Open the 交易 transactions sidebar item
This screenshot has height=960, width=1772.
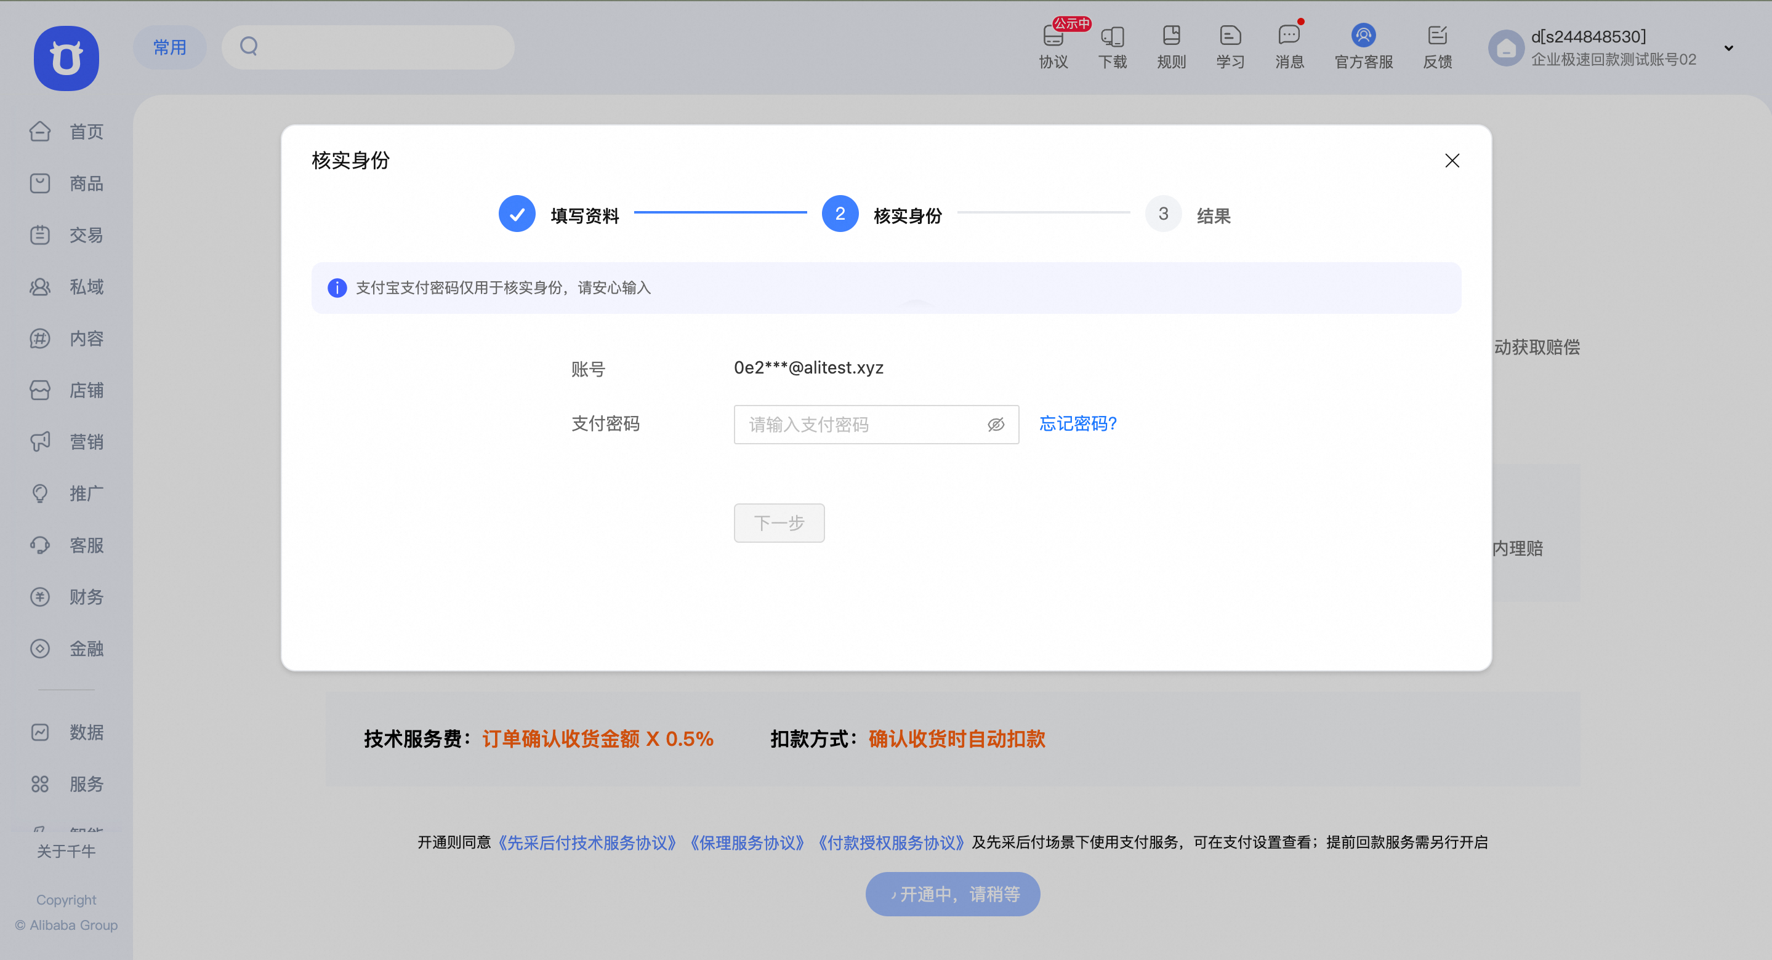pos(66,234)
